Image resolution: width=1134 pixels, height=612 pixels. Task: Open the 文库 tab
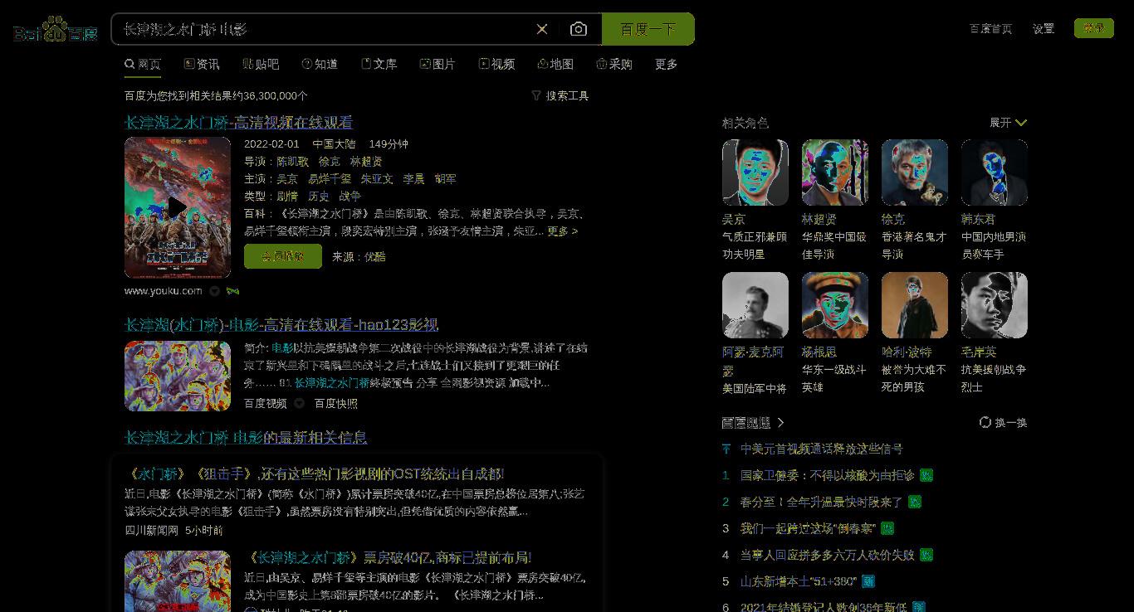[x=379, y=64]
